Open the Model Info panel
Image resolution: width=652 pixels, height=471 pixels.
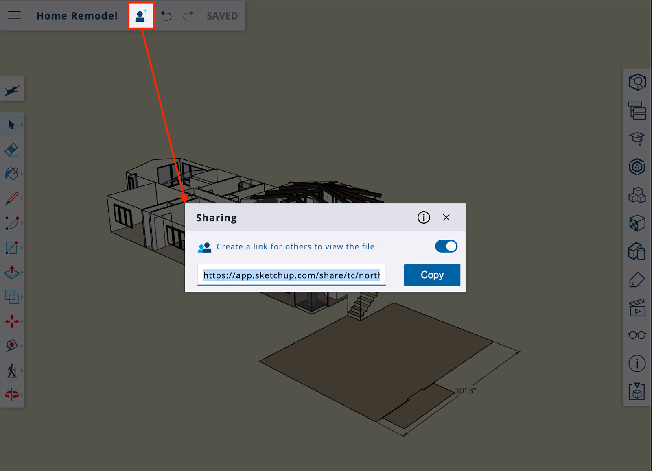tap(637, 364)
